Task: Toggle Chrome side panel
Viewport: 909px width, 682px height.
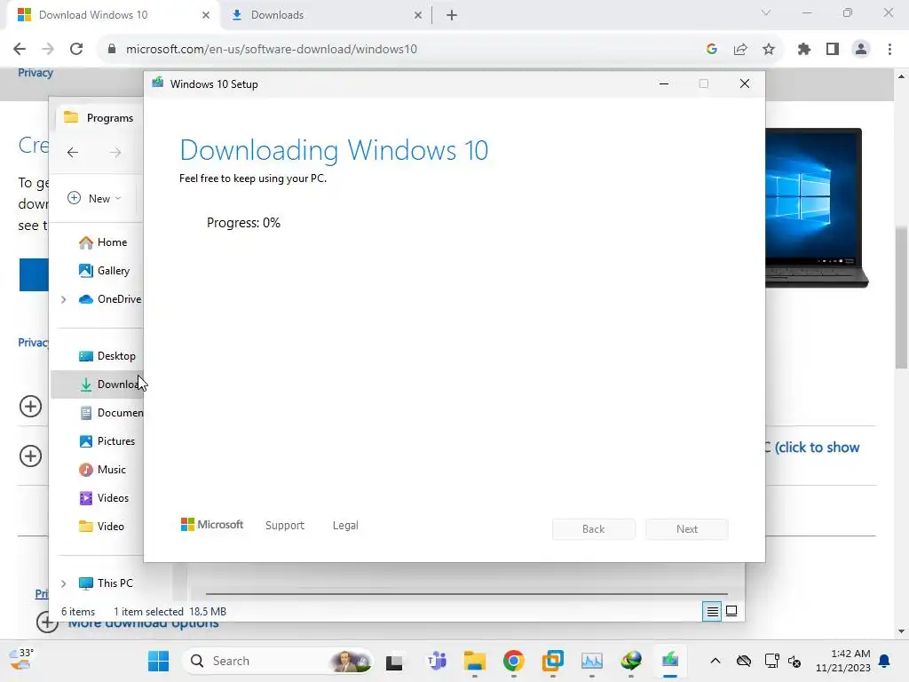Action: [833, 50]
